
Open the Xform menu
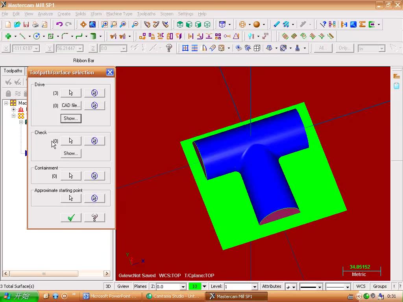(x=96, y=14)
